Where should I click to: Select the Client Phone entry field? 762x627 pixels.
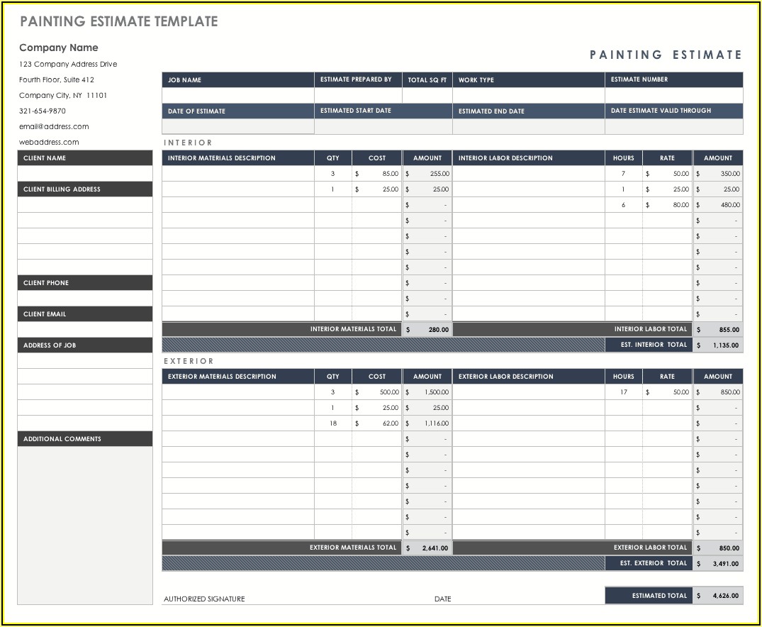click(84, 299)
